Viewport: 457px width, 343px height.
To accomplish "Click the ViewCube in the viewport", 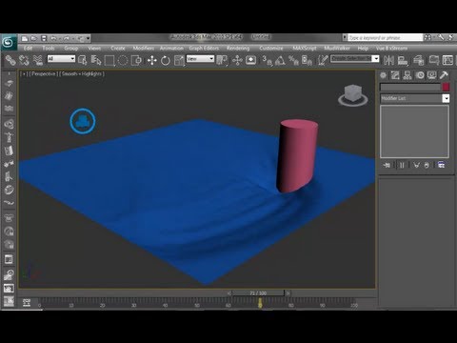I will (x=353, y=94).
